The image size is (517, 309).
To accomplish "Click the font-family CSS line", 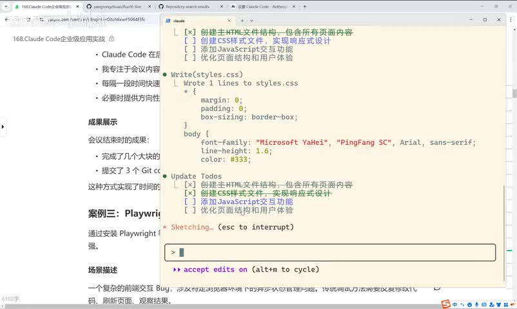I will tap(338, 143).
